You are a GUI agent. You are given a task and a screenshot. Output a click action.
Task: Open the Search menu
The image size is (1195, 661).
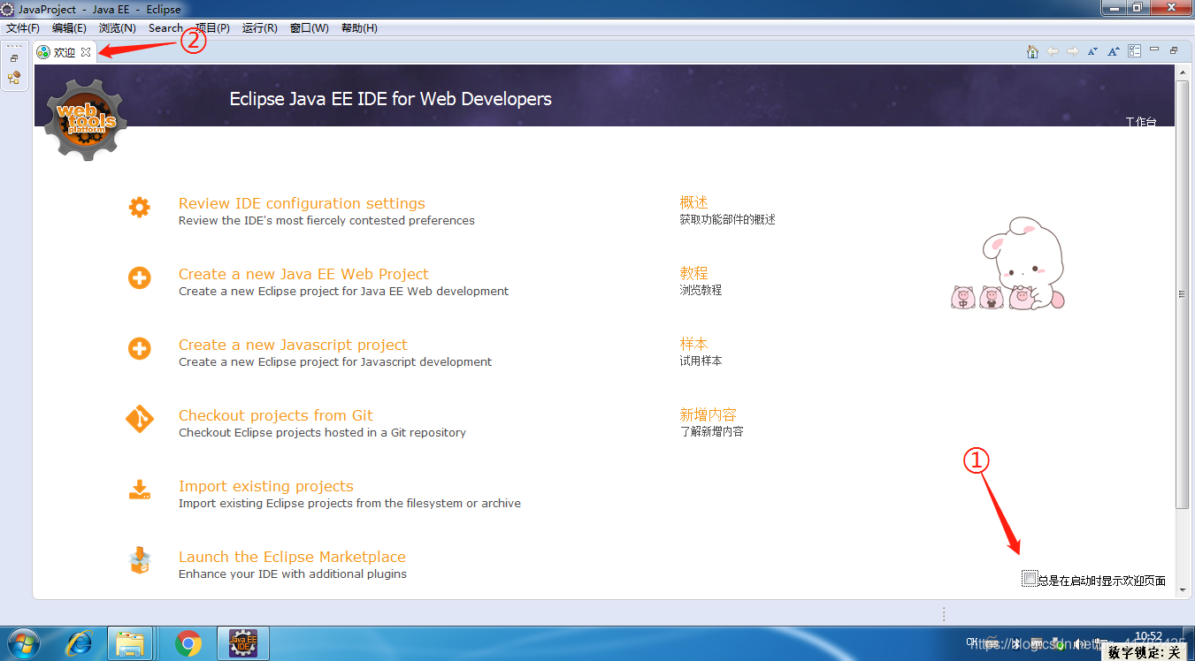(165, 28)
